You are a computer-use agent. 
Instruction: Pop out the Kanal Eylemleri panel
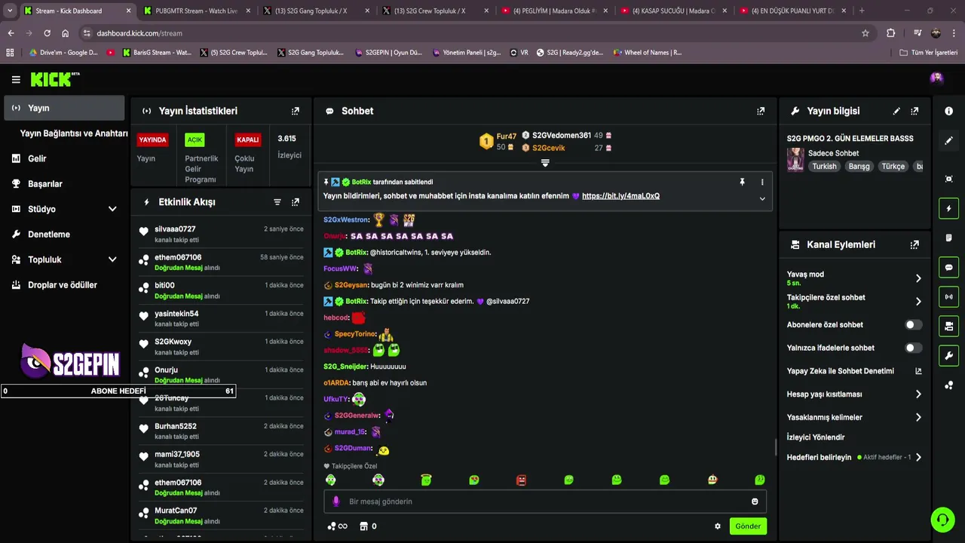coord(914,244)
